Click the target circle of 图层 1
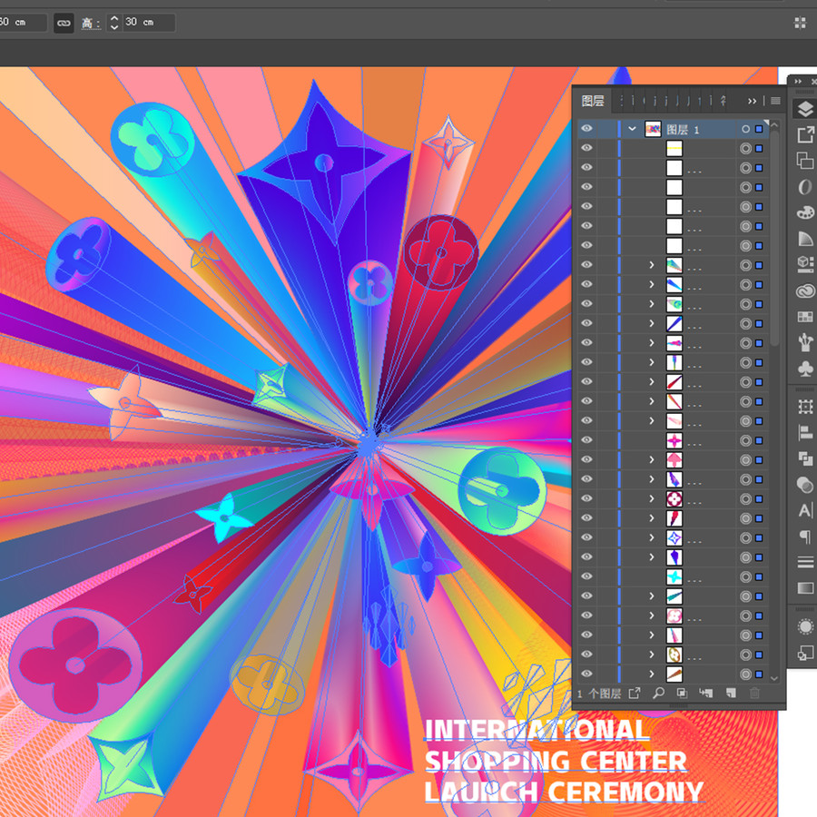817x817 pixels. 745,129
